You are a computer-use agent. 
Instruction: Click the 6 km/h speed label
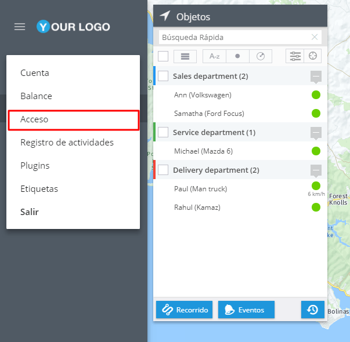point(316,194)
